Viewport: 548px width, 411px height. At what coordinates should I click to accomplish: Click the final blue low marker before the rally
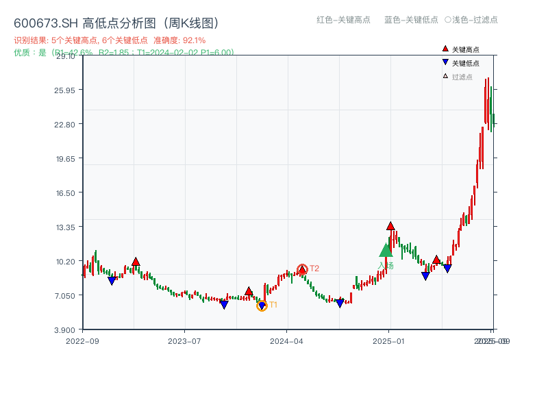point(447,269)
